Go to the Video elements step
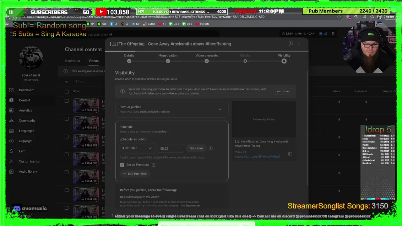 click(x=207, y=58)
